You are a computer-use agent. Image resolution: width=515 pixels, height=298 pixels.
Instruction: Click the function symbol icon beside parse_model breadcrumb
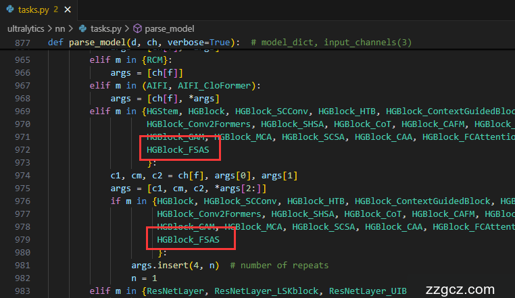pyautogui.click(x=137, y=28)
